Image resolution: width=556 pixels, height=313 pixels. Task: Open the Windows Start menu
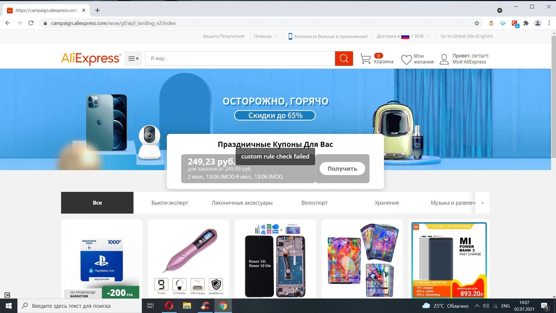9,306
